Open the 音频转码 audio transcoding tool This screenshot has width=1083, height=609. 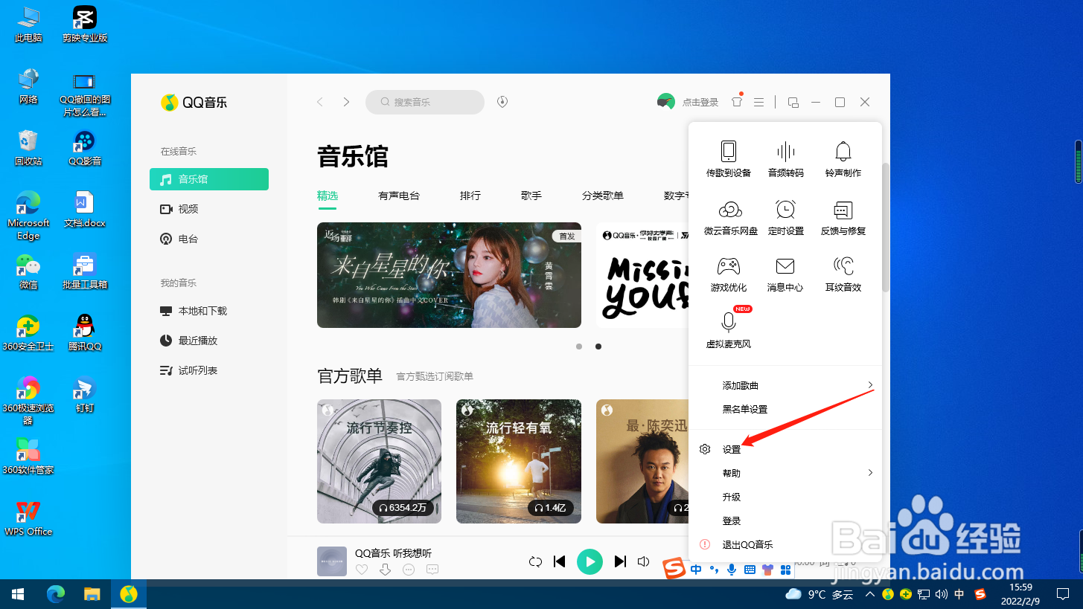point(785,158)
